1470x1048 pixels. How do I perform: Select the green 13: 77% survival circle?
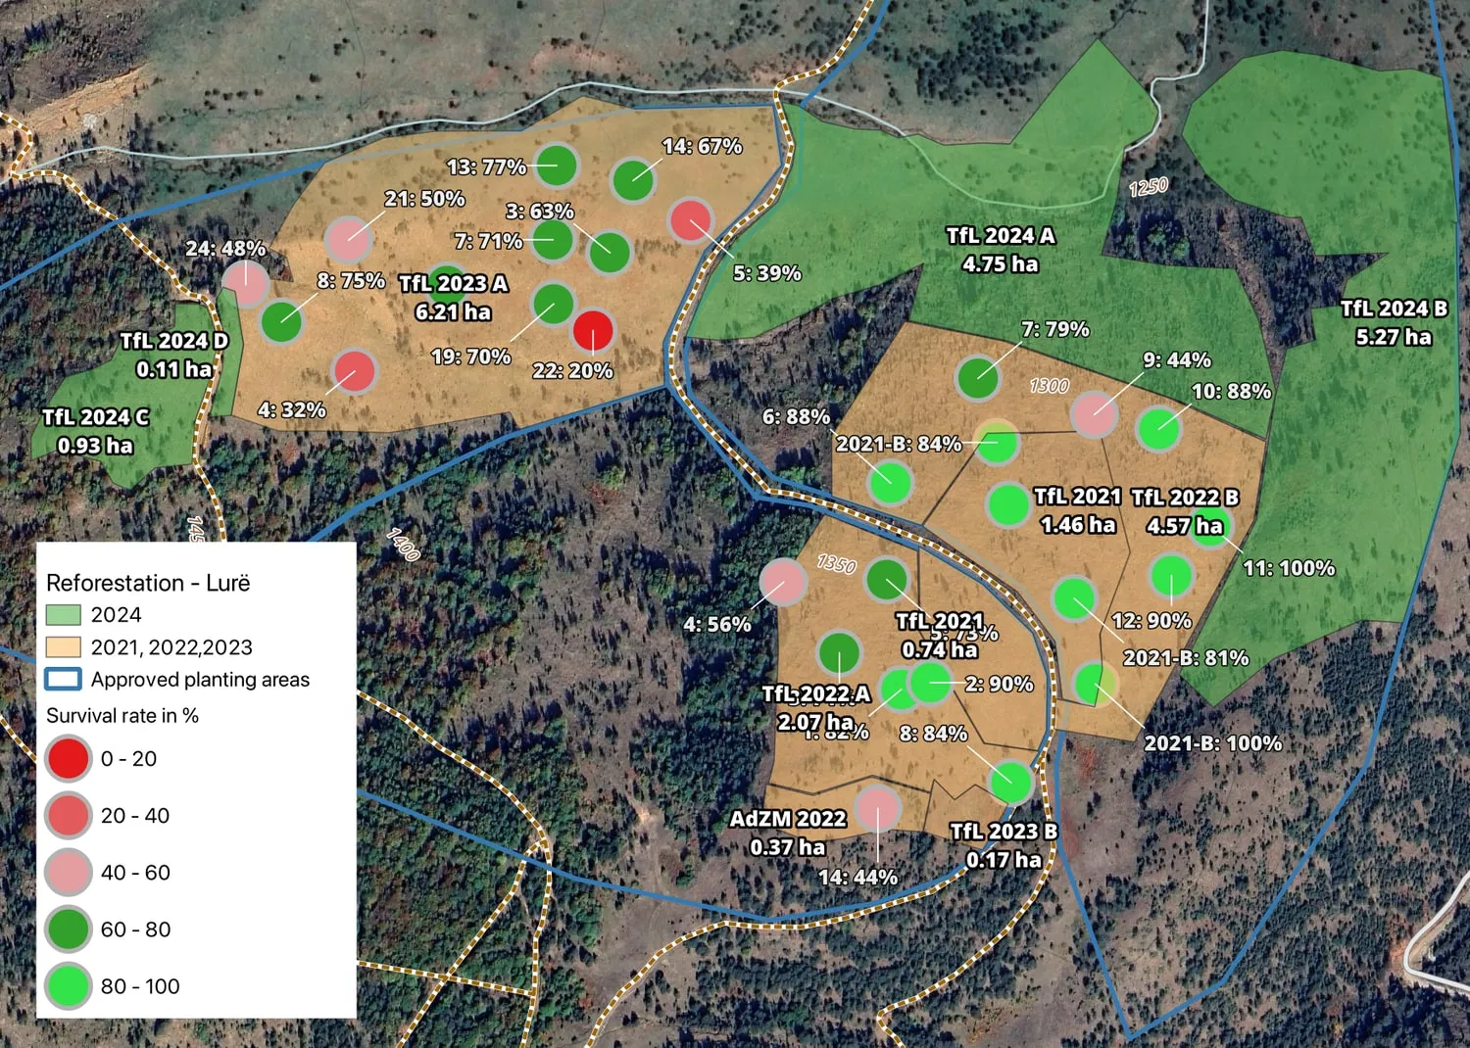557,167
